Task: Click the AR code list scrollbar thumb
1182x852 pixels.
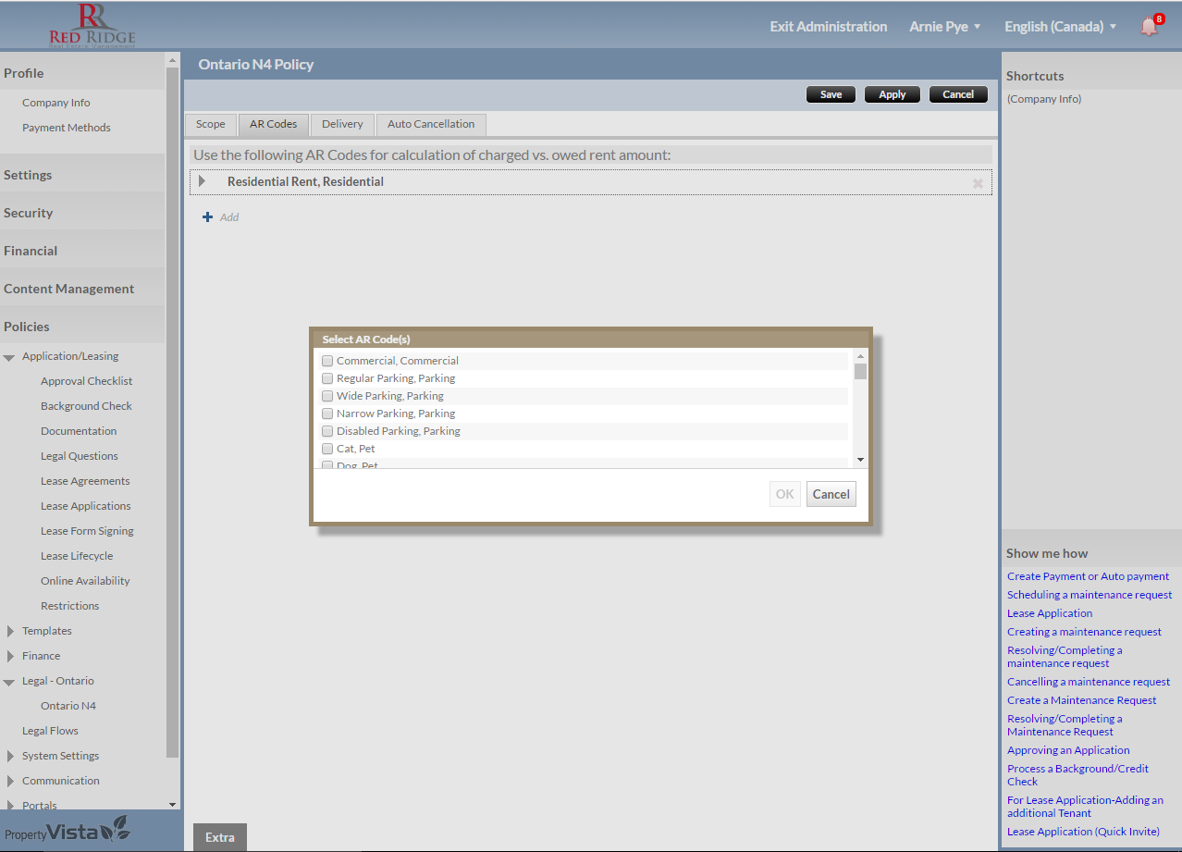Action: (x=860, y=372)
